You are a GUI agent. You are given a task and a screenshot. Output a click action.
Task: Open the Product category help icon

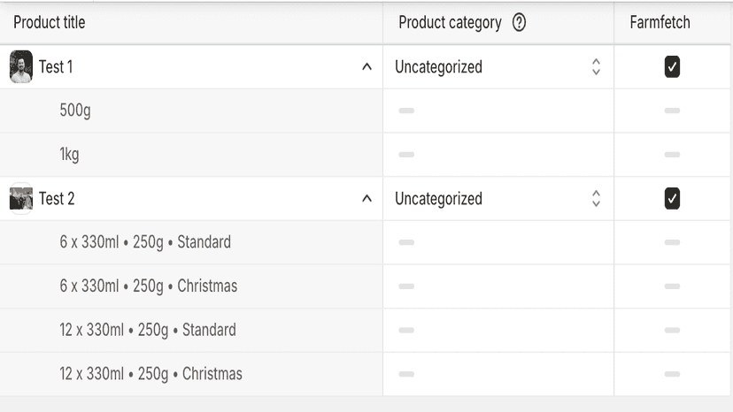[x=519, y=22]
